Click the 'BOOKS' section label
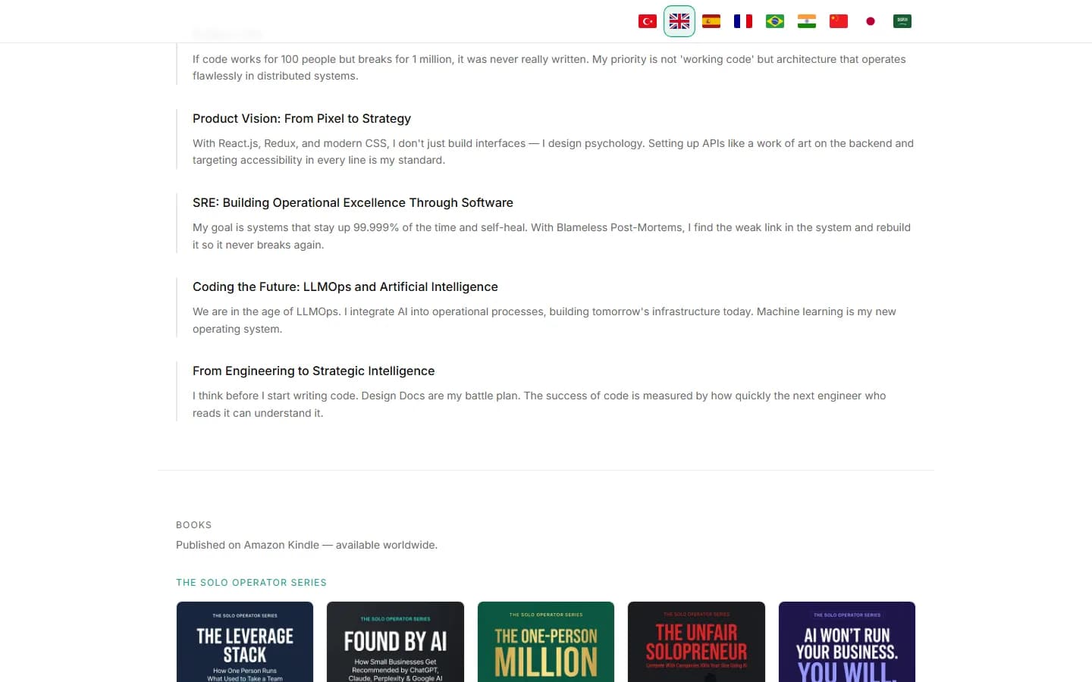This screenshot has height=682, width=1092. coord(194,525)
